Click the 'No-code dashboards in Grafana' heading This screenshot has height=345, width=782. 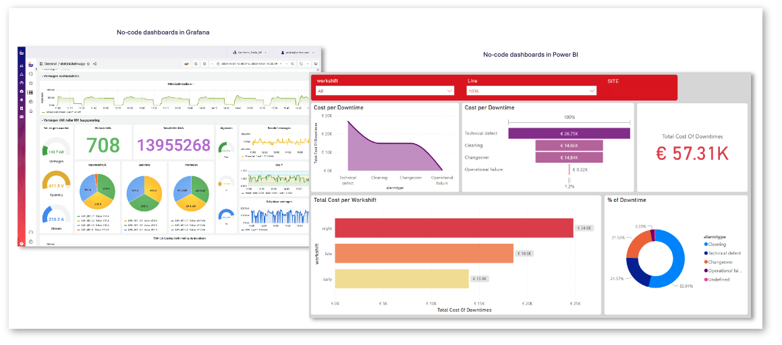163,32
